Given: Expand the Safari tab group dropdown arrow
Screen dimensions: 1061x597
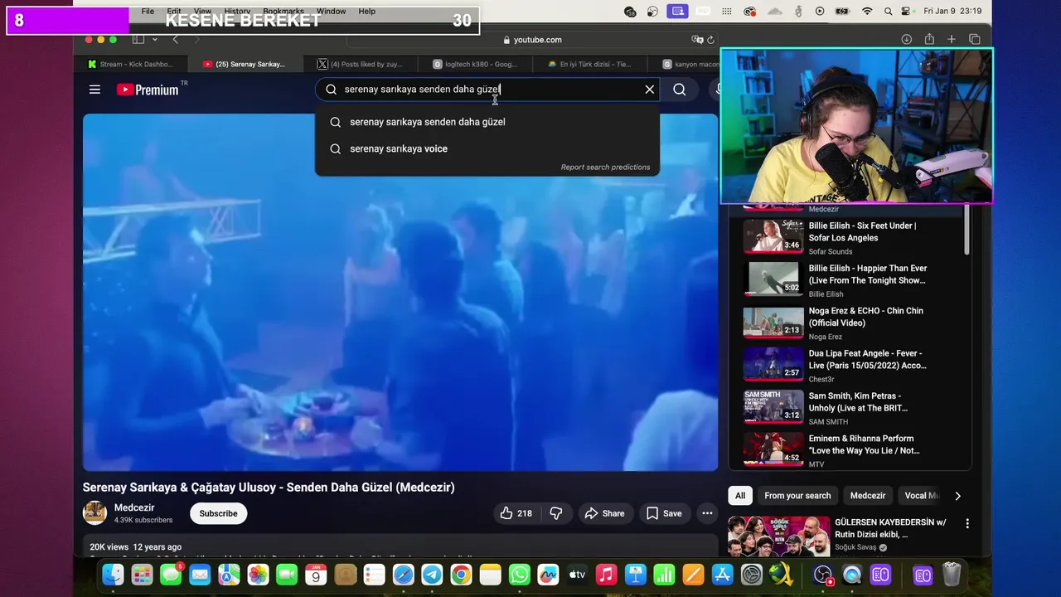Looking at the screenshot, I should click(154, 40).
